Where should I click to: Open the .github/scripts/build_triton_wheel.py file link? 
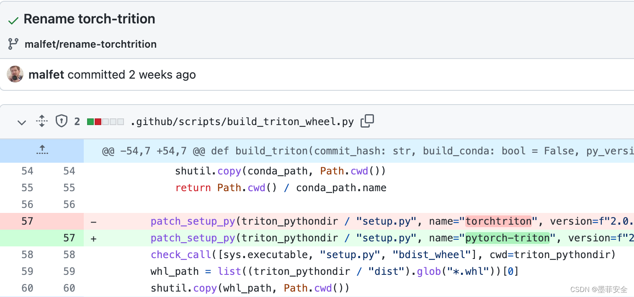(x=242, y=122)
